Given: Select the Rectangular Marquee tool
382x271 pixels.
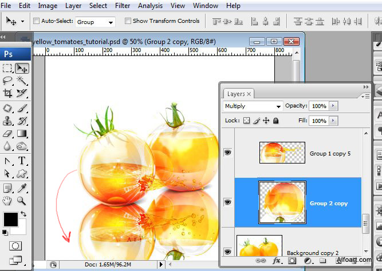Looking at the screenshot, I should point(8,69).
